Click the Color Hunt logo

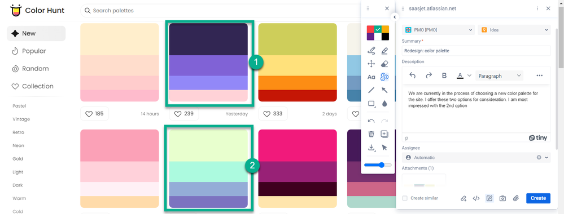click(x=37, y=10)
